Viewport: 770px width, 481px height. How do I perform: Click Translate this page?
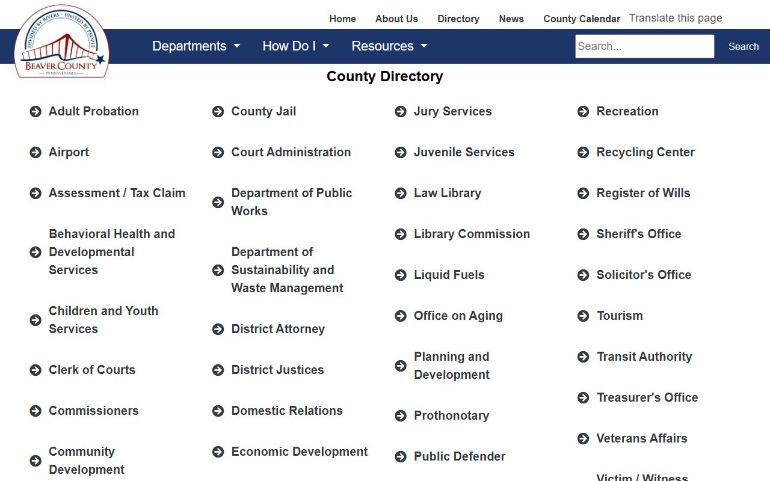[x=676, y=18]
